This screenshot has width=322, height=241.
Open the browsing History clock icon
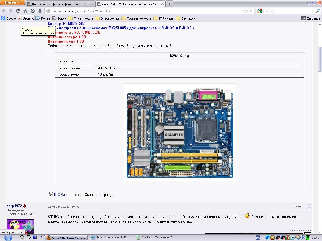click(33, 11)
